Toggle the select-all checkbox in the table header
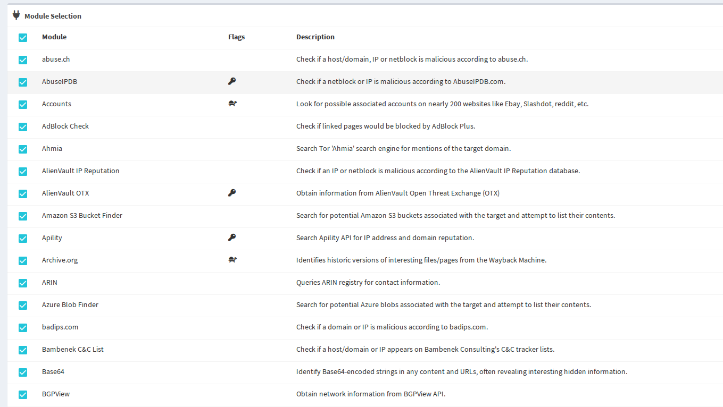This screenshot has width=723, height=407. point(23,38)
